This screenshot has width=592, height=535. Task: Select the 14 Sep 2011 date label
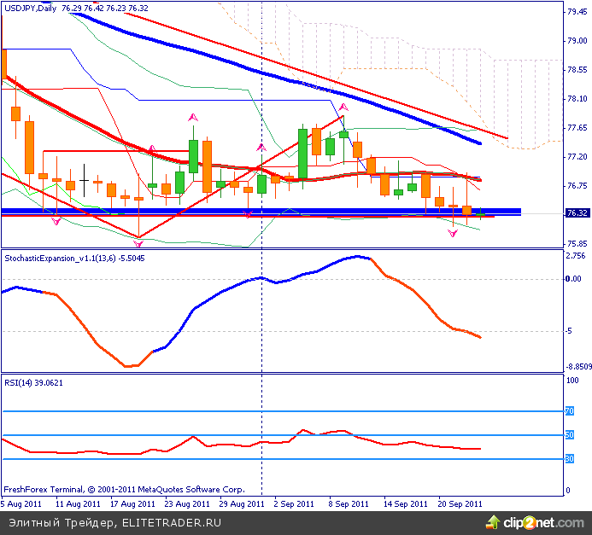[x=406, y=503]
